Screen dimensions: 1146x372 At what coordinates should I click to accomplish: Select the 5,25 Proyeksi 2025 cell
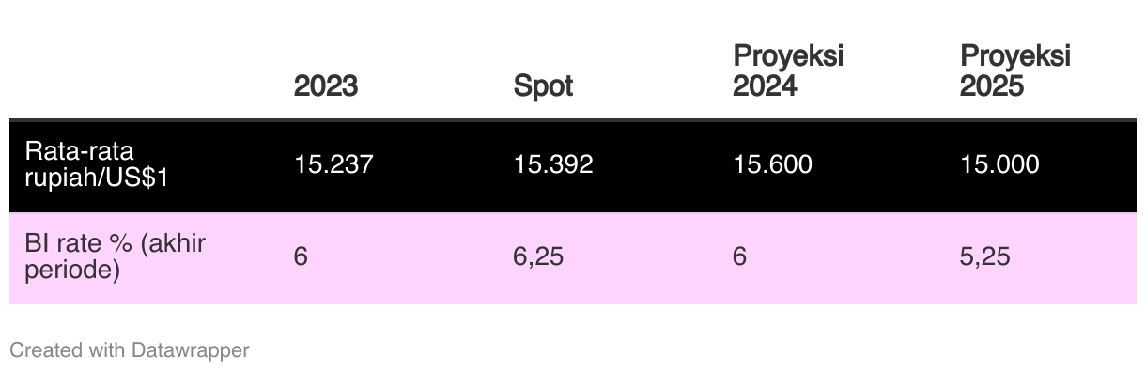tap(985, 256)
